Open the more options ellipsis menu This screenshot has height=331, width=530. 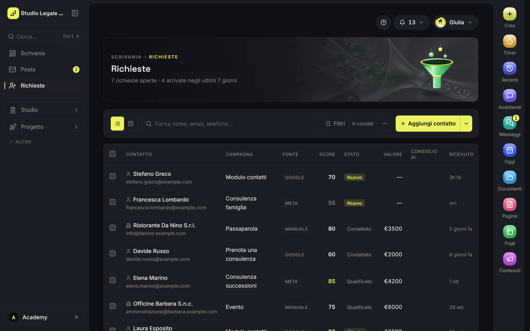(x=385, y=124)
